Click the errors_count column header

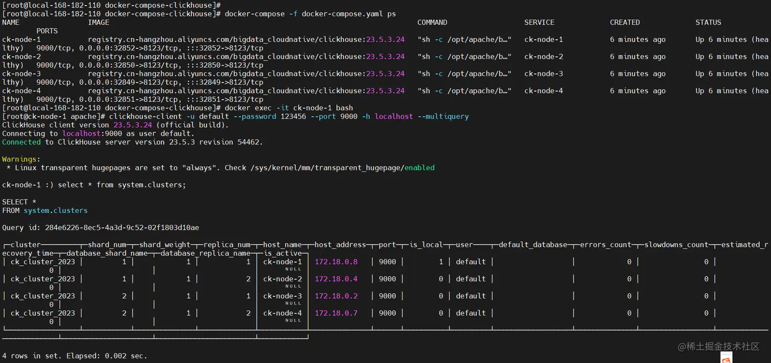606,245
